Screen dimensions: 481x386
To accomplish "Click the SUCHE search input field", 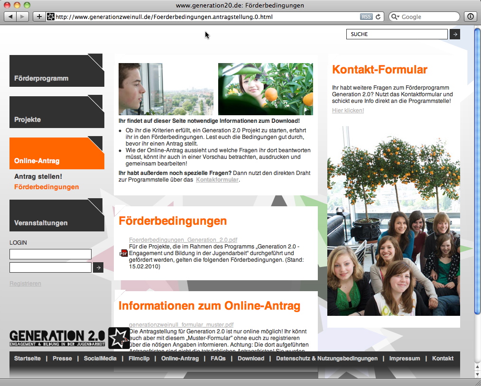I will (397, 34).
